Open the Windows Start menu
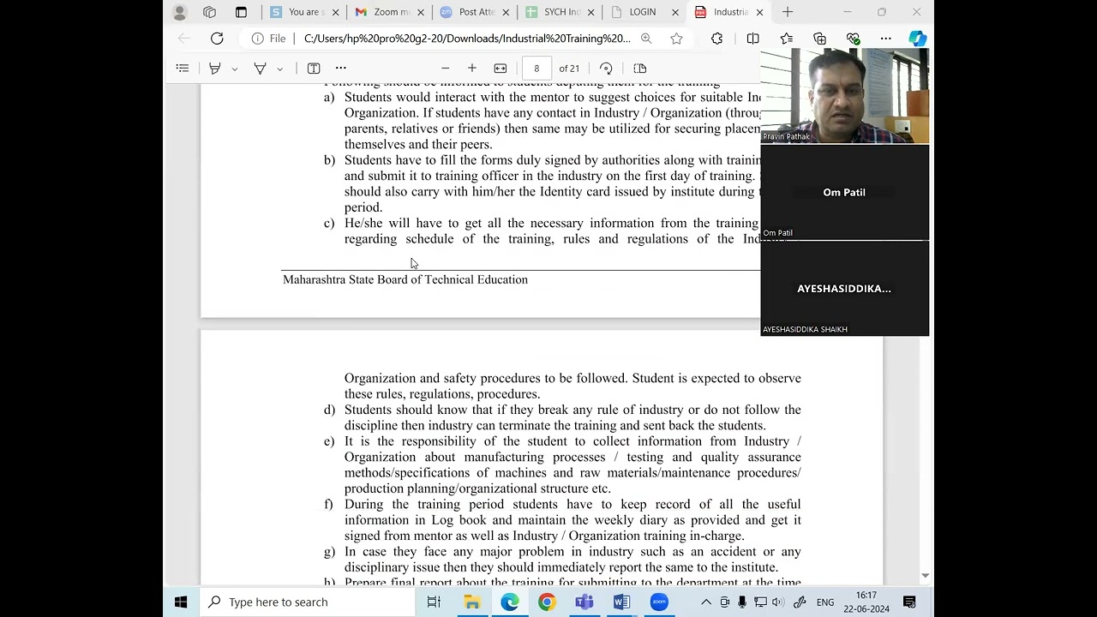Image resolution: width=1097 pixels, height=617 pixels. 181,602
